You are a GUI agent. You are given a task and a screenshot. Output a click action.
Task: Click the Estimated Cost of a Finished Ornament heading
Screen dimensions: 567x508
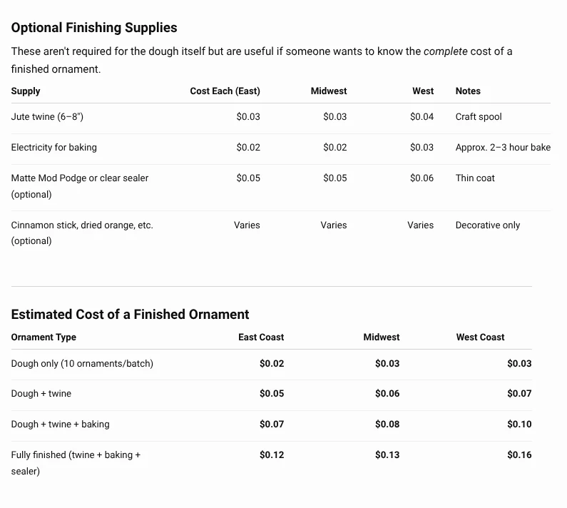tap(131, 314)
